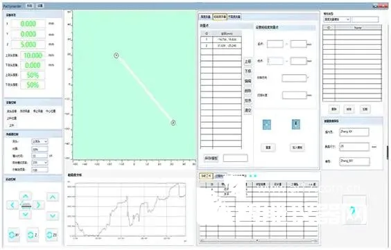
Task: Open the dropdown showing value 200
Action: 40,163
